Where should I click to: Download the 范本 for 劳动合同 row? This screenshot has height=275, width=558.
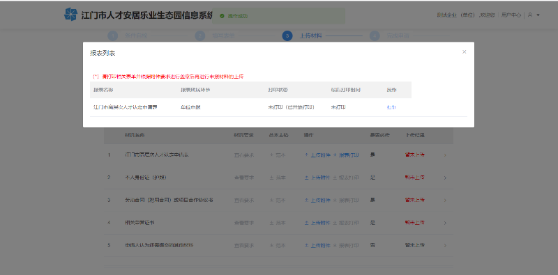point(278,201)
